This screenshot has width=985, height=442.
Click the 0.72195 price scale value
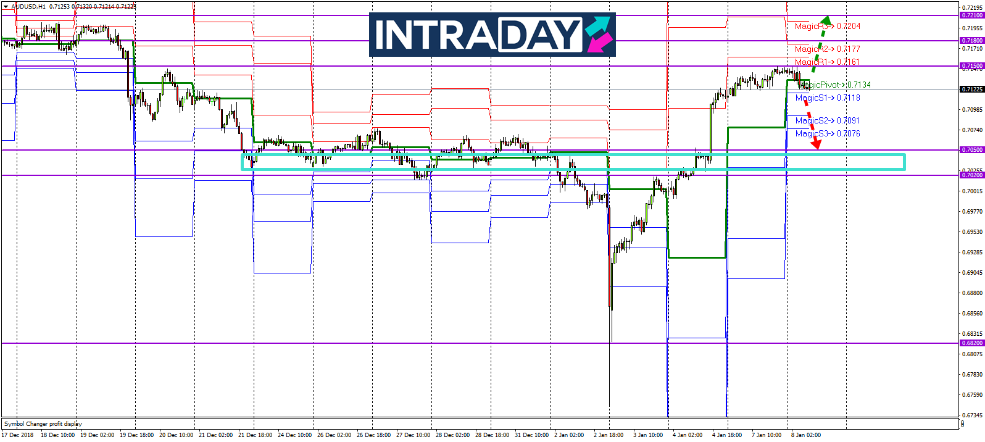(972, 7)
